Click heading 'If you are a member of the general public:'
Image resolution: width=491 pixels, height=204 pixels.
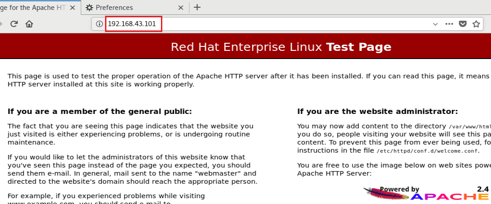[x=100, y=111]
